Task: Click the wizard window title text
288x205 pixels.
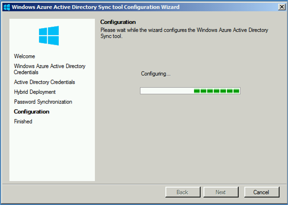Action: (x=95, y=7)
